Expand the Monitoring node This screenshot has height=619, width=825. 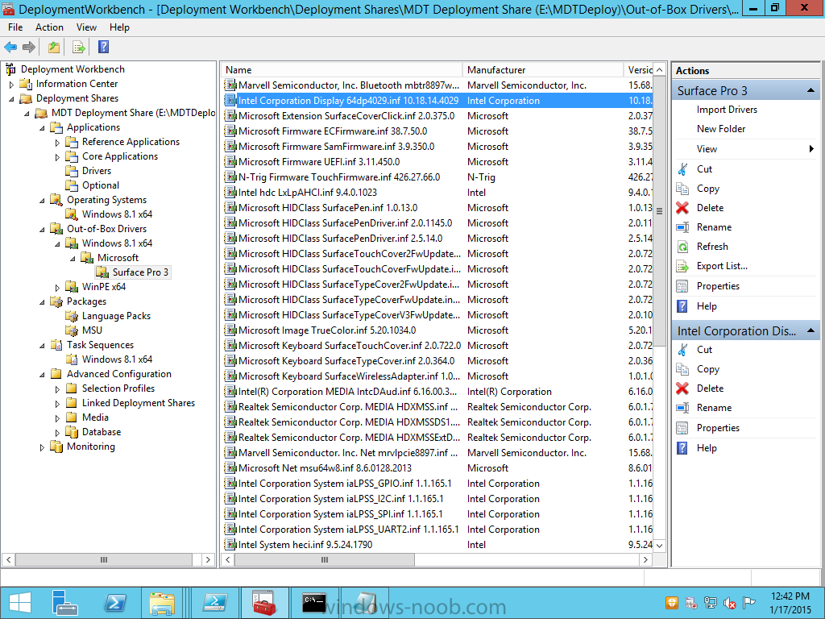pyautogui.click(x=42, y=447)
